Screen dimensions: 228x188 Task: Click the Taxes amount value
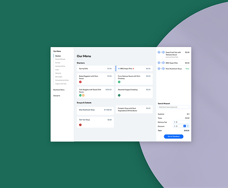pos(187,118)
